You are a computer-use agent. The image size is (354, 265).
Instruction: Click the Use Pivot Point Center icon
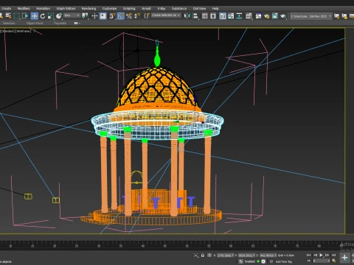85,16
